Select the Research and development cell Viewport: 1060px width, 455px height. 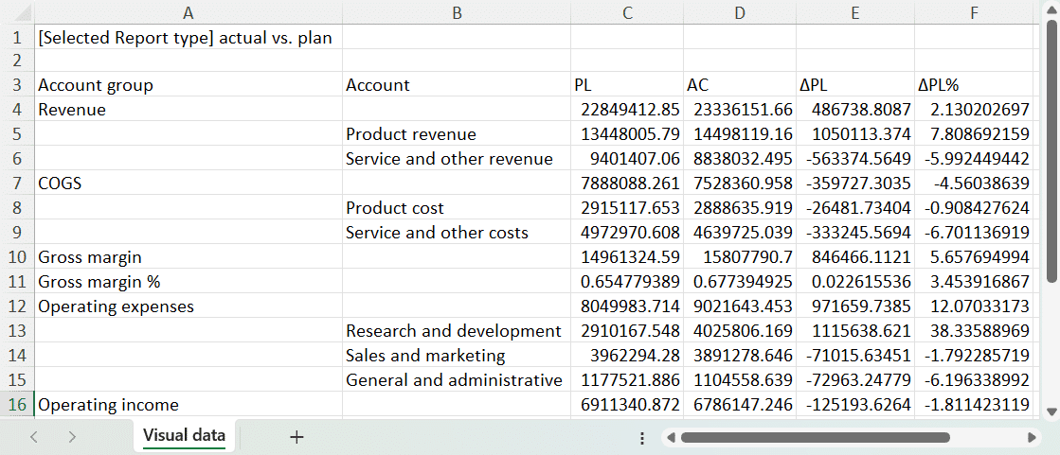tap(455, 331)
